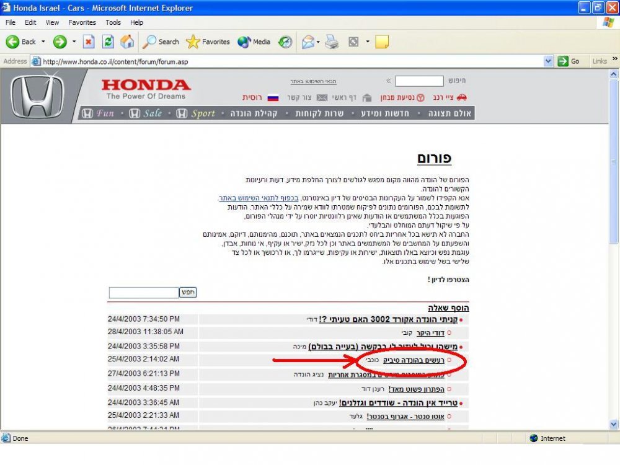Click the double-arrow beside Honda search box
The image size is (620, 465).
(388, 81)
